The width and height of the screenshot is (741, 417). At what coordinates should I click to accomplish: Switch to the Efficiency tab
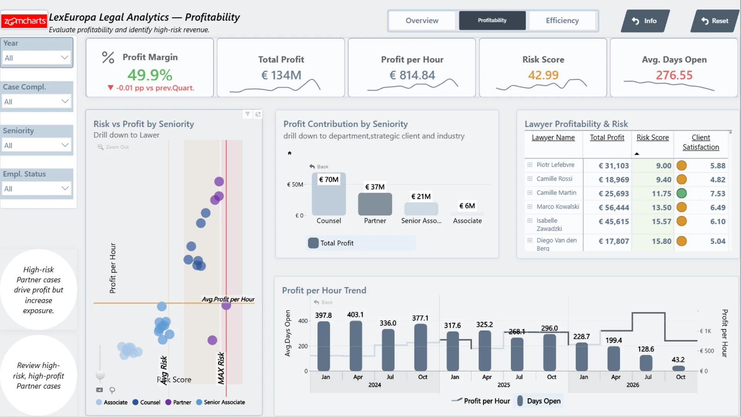pyautogui.click(x=562, y=20)
